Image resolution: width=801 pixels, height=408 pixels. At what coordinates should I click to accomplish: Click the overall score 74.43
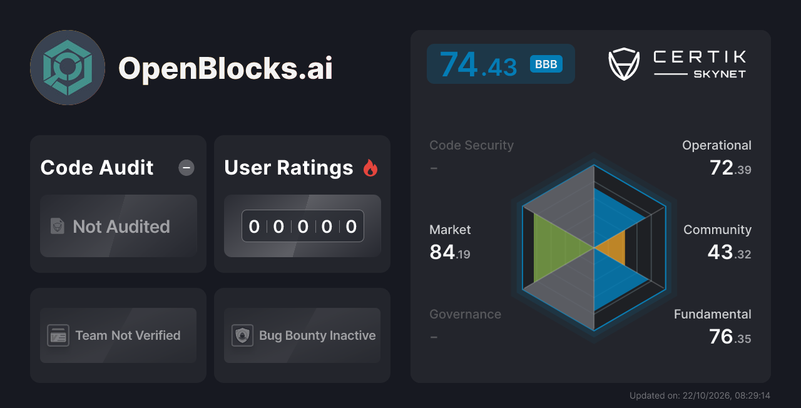(x=478, y=64)
